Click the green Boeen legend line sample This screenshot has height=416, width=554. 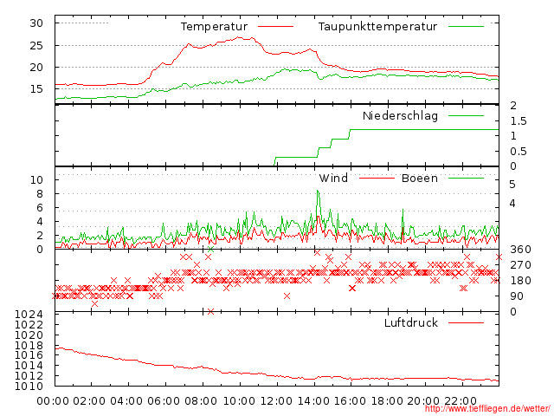[x=466, y=178]
